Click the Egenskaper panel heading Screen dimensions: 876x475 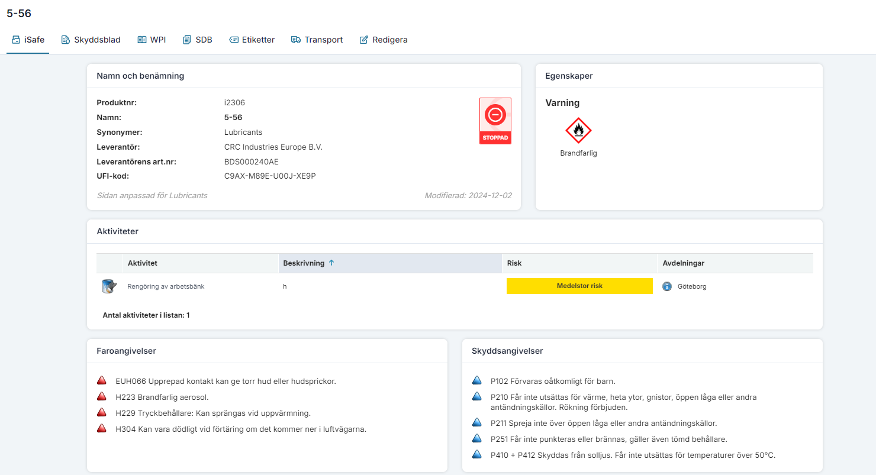tap(569, 76)
